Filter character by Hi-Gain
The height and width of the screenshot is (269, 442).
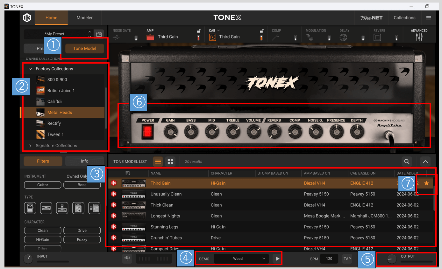[x=43, y=239]
